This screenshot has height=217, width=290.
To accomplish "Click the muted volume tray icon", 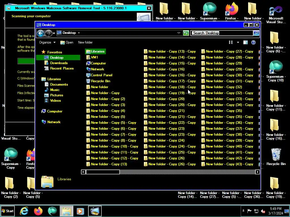I will click(x=263, y=211).
